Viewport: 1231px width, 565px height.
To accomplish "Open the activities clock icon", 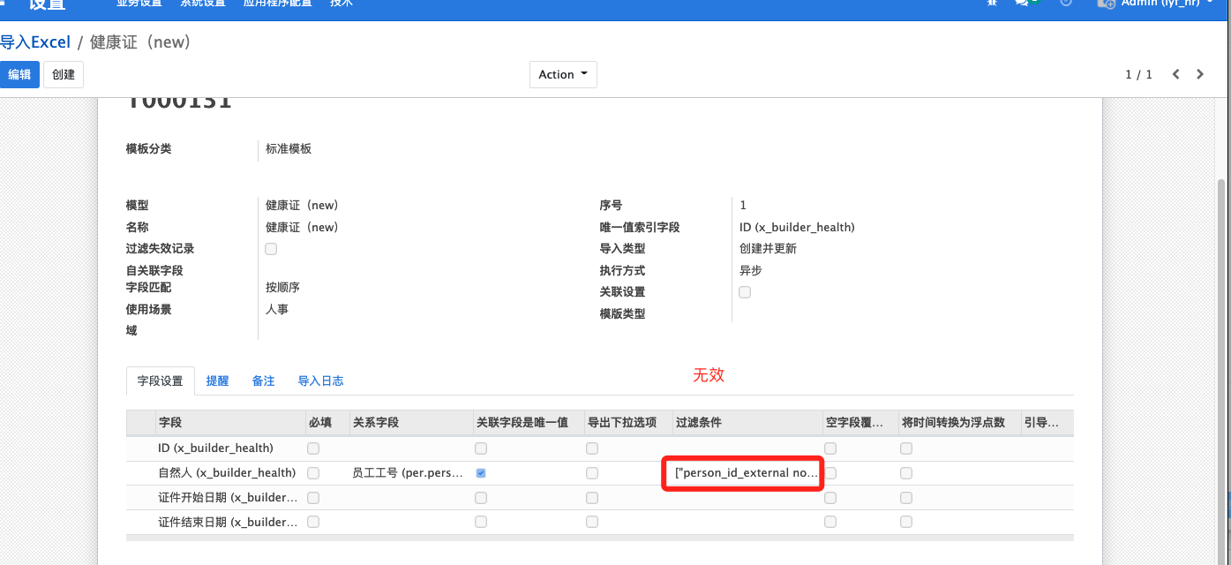I will (1066, 3).
